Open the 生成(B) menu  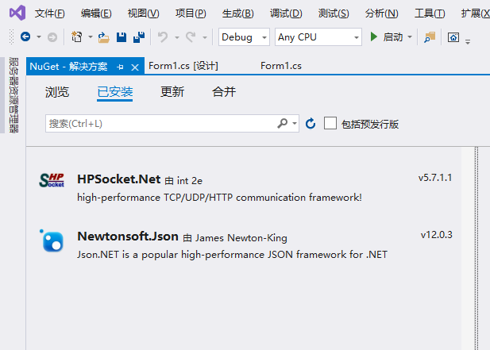[238, 13]
